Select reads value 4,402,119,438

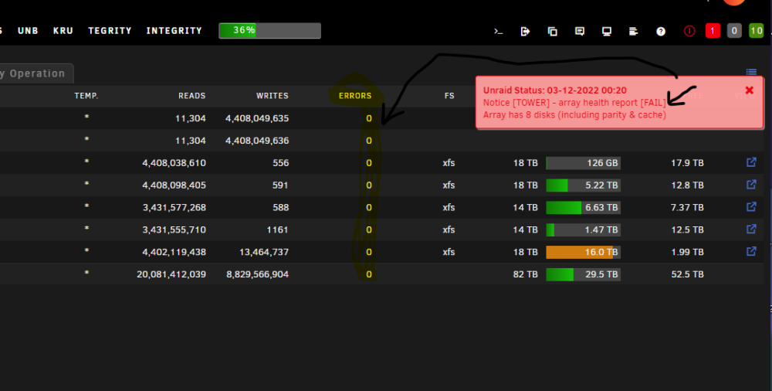click(x=174, y=252)
